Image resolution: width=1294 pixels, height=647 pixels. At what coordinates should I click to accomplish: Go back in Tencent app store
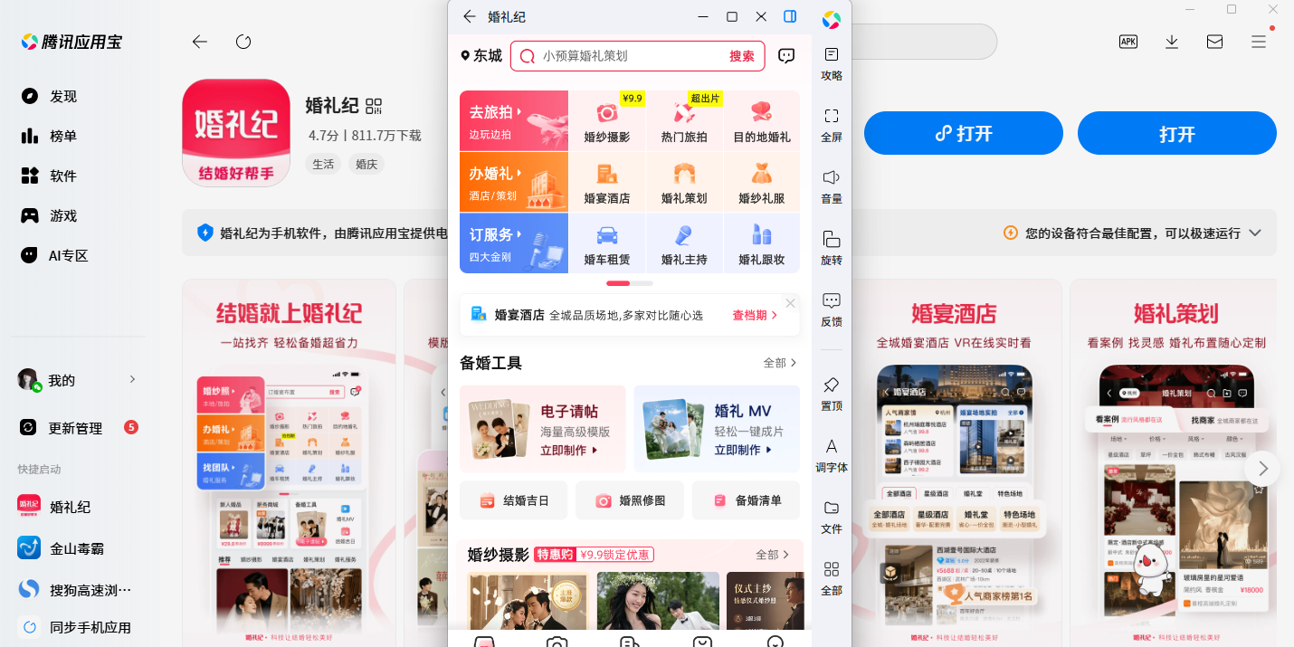pos(200,42)
